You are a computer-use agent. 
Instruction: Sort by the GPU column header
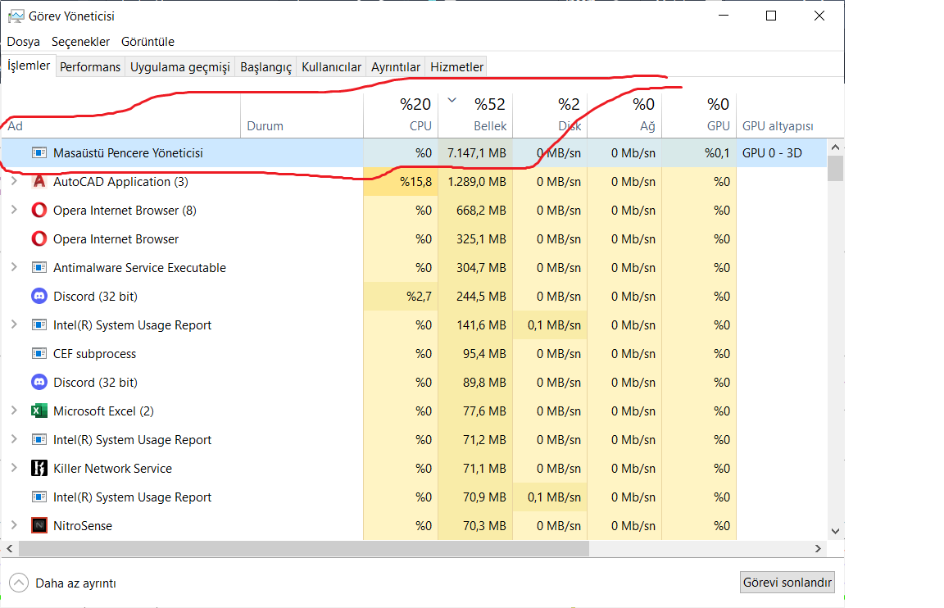click(700, 116)
